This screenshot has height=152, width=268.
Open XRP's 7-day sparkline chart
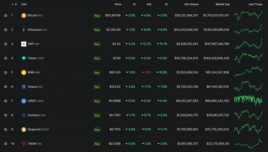coord(248,44)
